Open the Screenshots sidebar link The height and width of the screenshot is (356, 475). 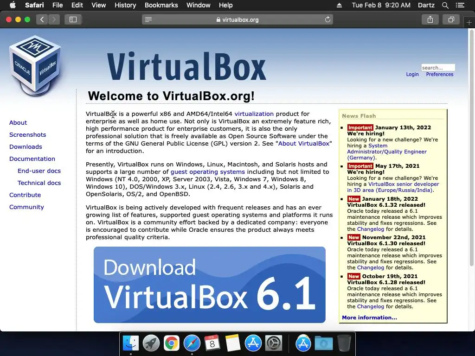click(x=27, y=135)
